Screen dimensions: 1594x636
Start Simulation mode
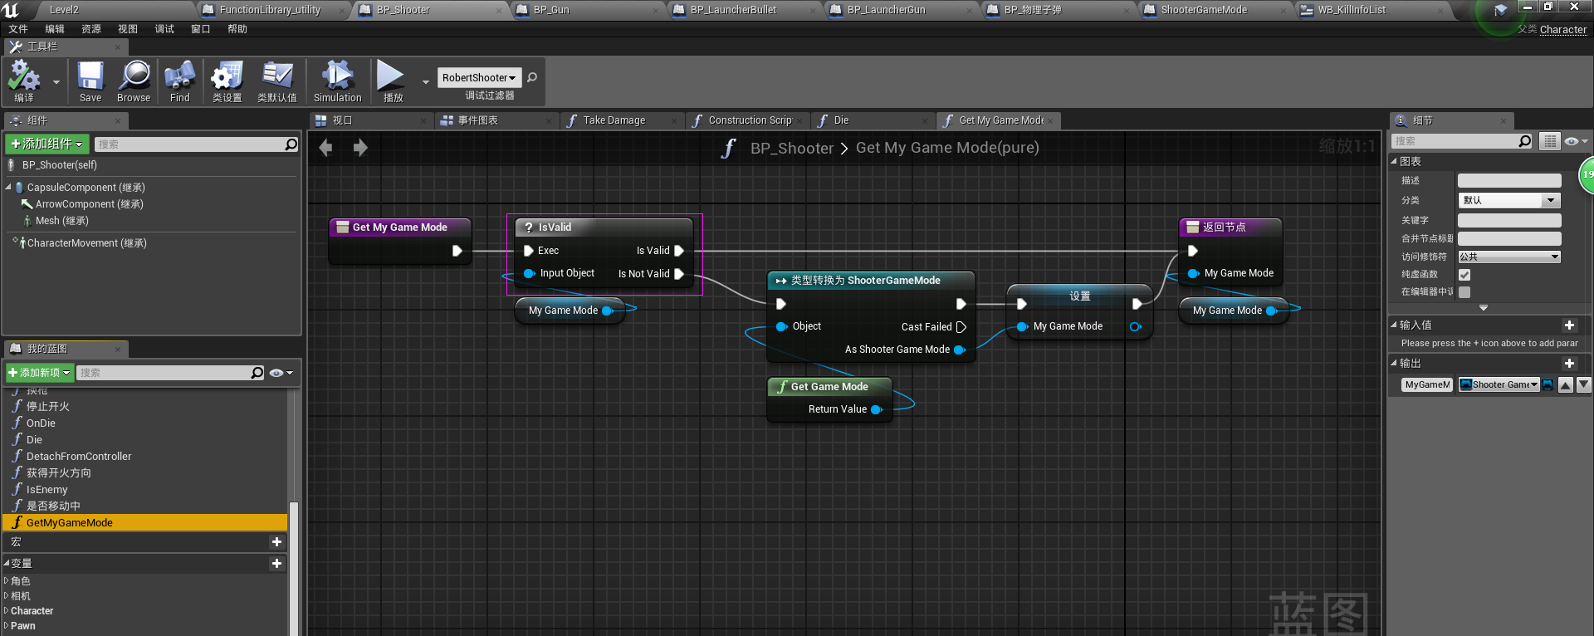point(338,81)
